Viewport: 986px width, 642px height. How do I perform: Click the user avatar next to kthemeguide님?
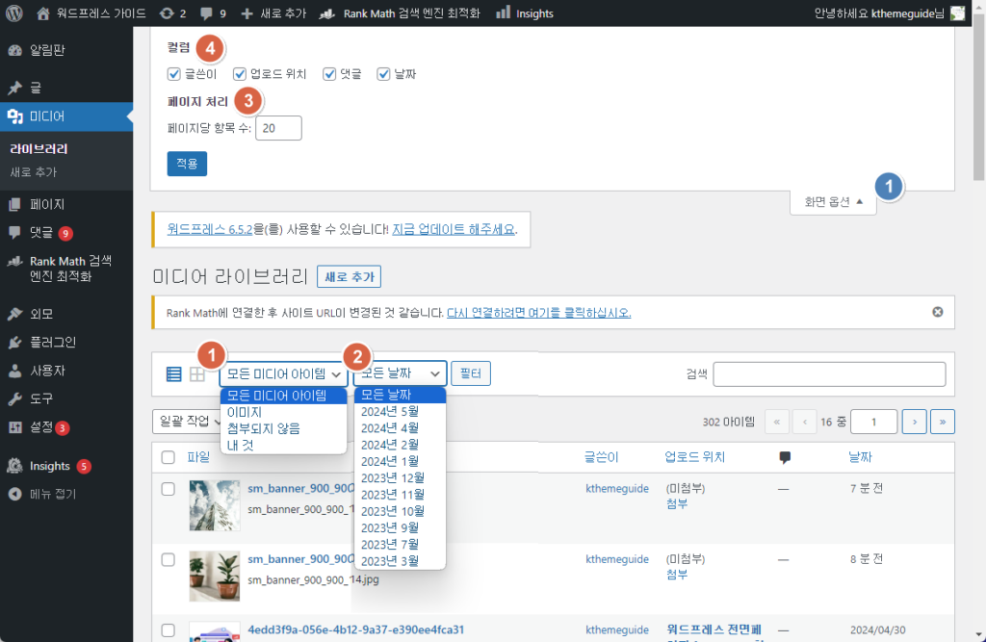point(957,13)
